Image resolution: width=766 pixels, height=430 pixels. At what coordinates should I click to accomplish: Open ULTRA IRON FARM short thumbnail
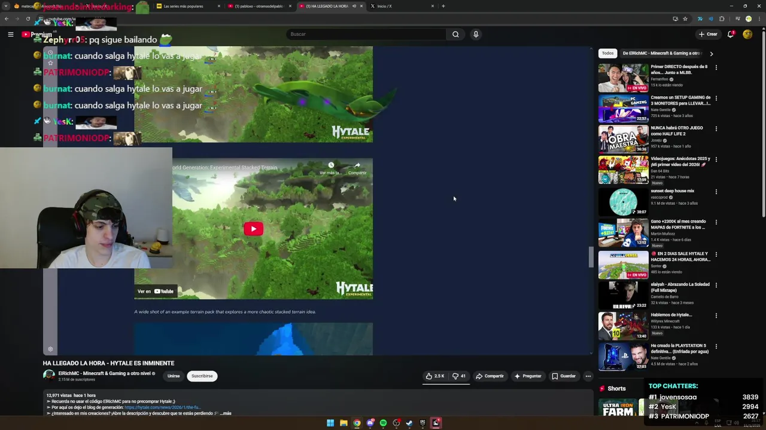[618, 407]
